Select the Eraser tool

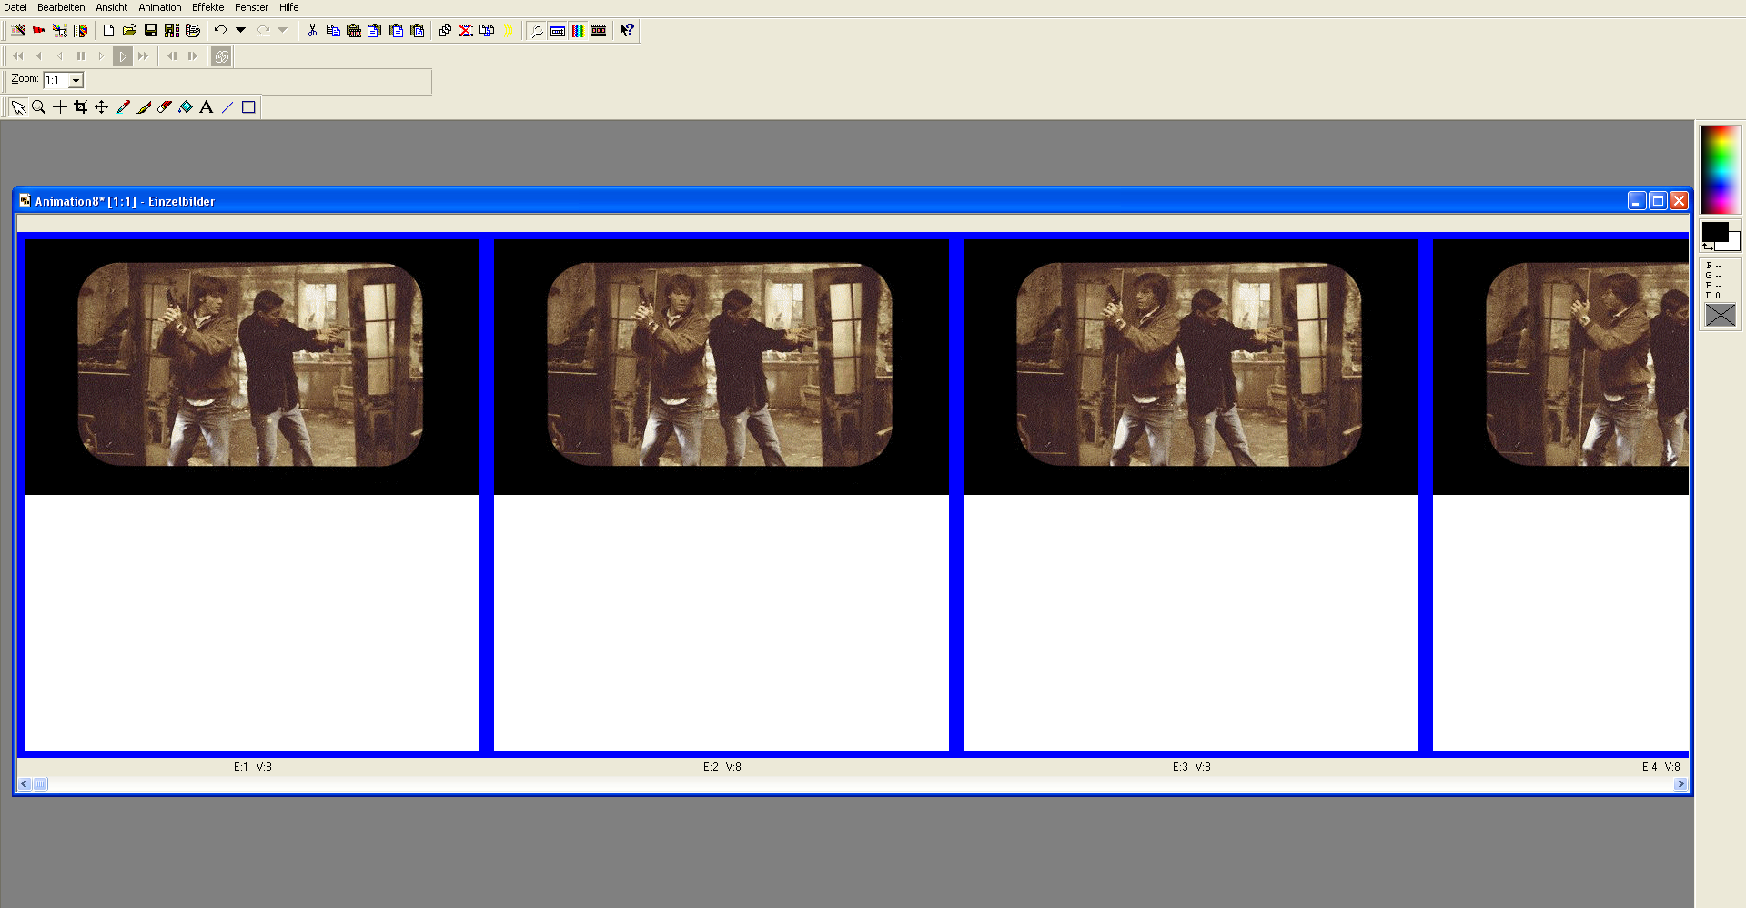point(165,107)
